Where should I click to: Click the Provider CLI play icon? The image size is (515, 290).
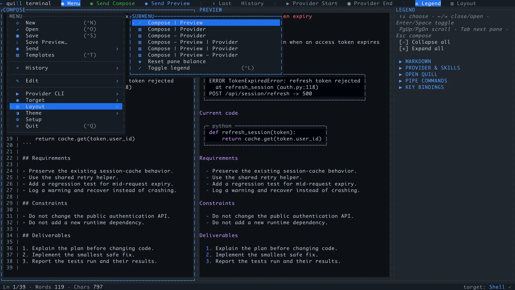pos(17,94)
